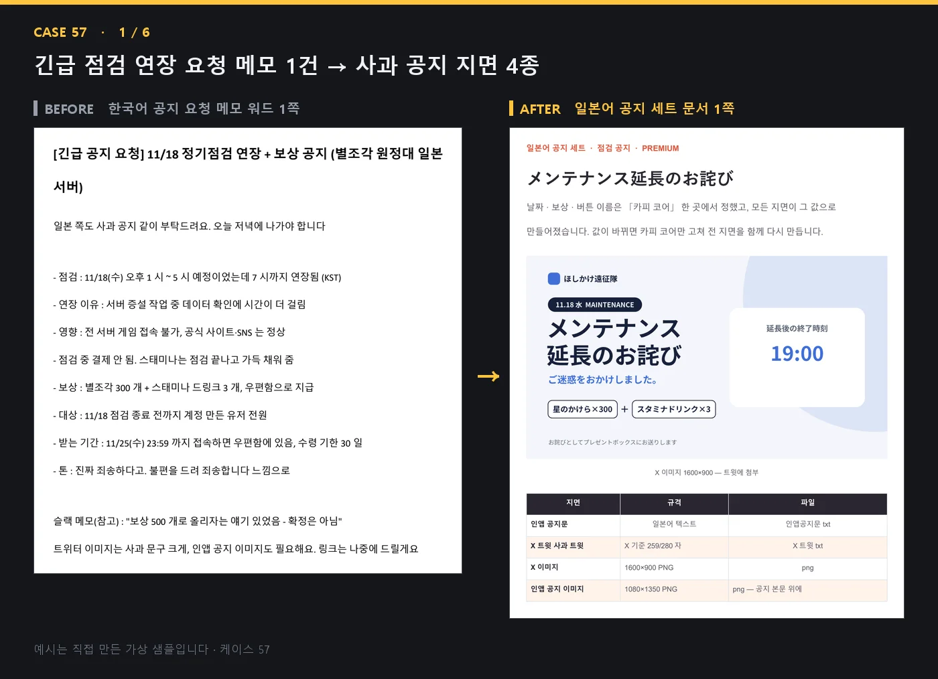Screen dimensions: 938x679
Task: Click the '11.18 水 MAINTENANCE' pill badge
Action: click(595, 305)
